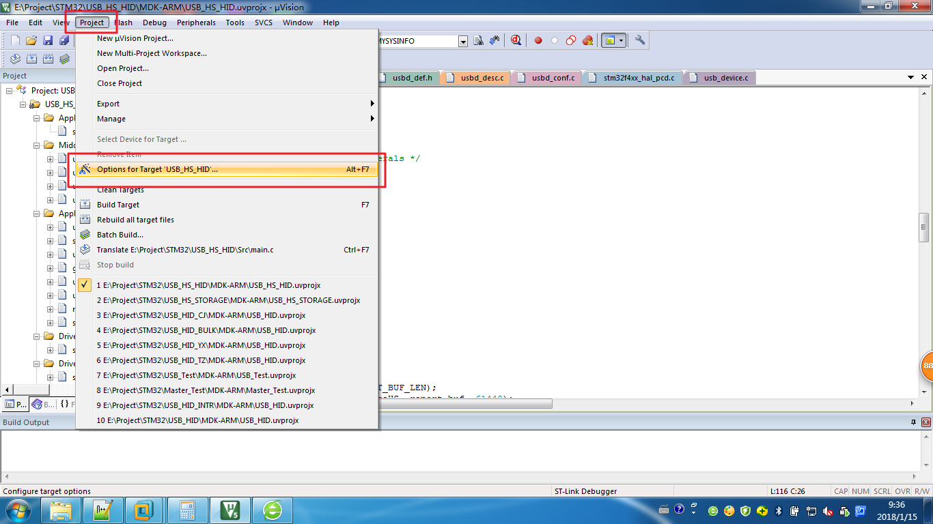Click the Save All toolbar icon
Image resolution: width=933 pixels, height=524 pixels.
point(64,41)
